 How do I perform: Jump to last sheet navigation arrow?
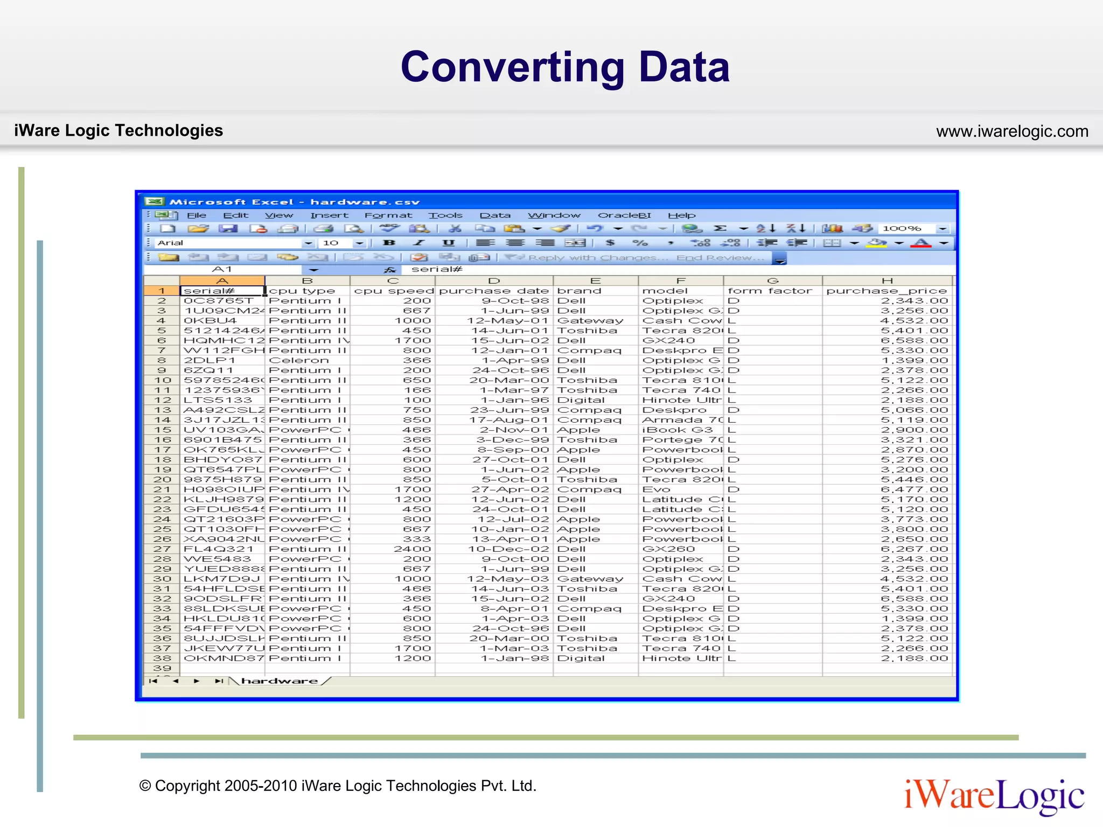pos(219,681)
